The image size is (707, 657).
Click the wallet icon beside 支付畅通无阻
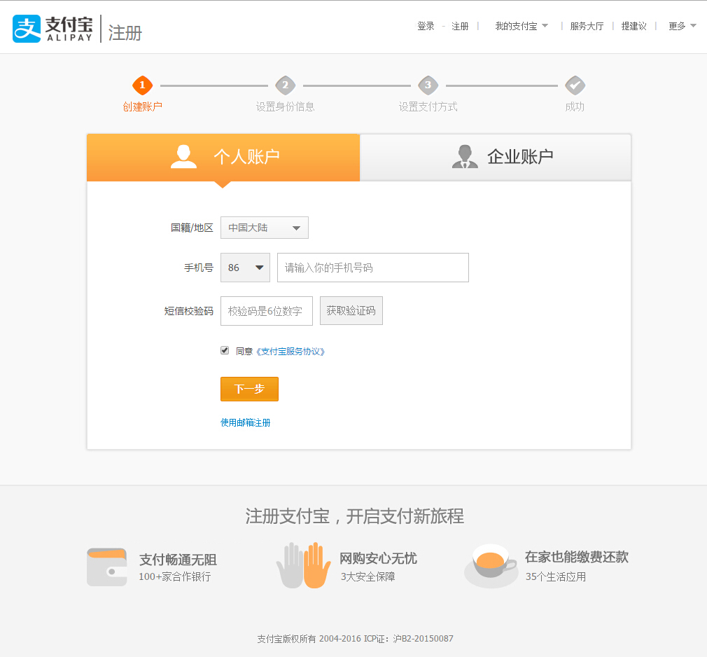106,565
